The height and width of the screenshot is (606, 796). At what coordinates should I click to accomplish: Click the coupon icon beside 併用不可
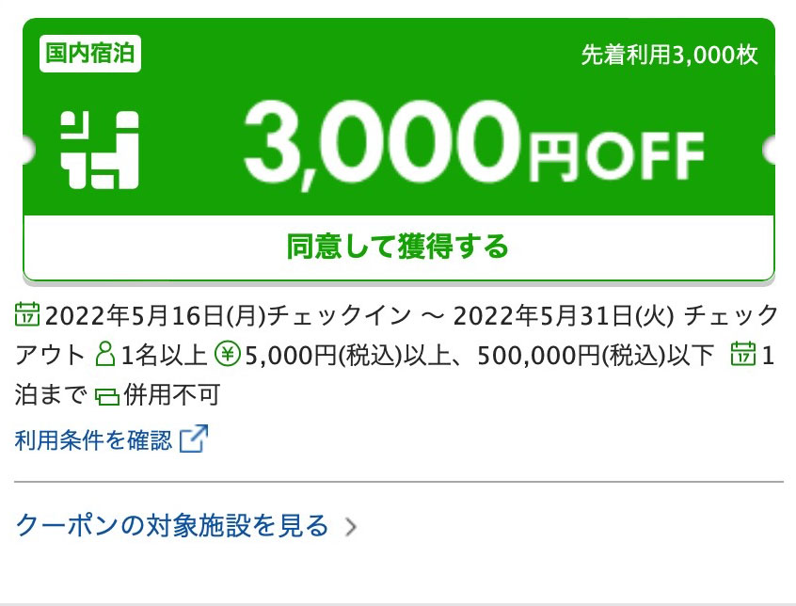107,396
